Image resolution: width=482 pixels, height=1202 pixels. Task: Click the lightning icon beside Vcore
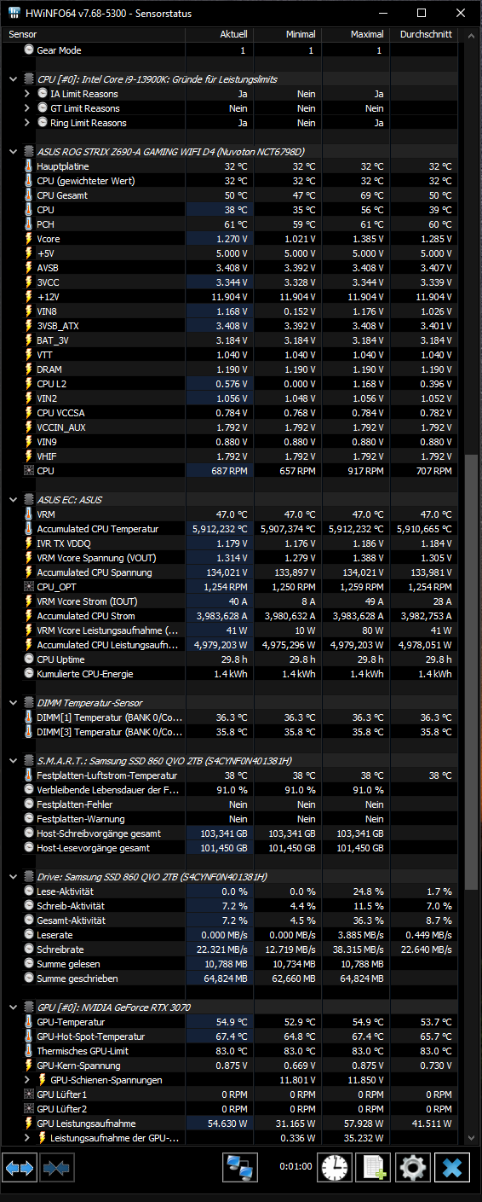30,239
